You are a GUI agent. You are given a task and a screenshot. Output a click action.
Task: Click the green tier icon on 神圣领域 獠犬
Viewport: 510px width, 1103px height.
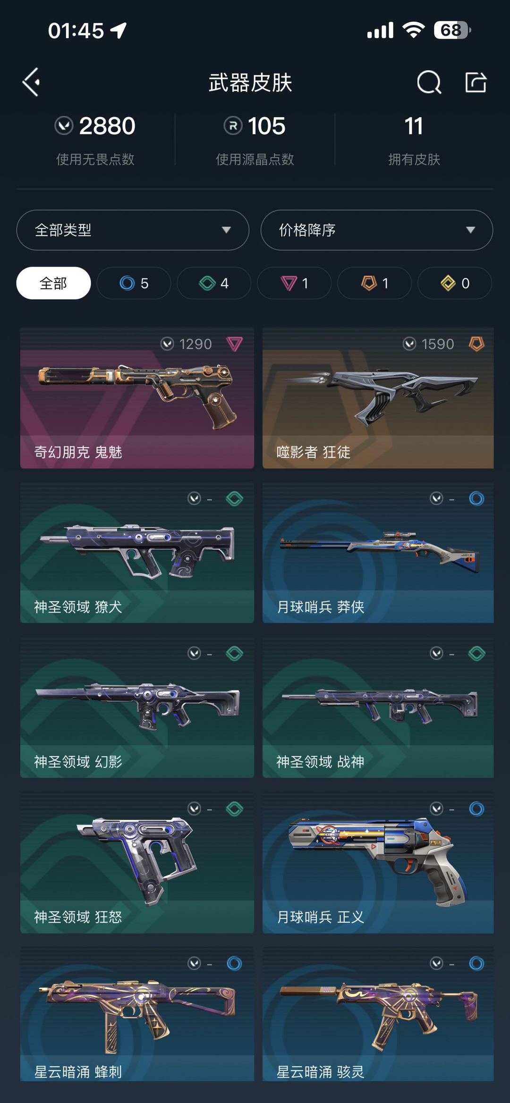coord(235,498)
